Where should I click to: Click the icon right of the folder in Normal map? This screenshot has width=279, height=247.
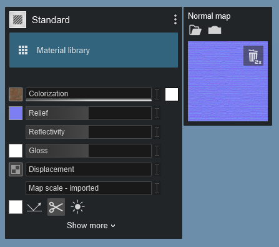(x=215, y=30)
